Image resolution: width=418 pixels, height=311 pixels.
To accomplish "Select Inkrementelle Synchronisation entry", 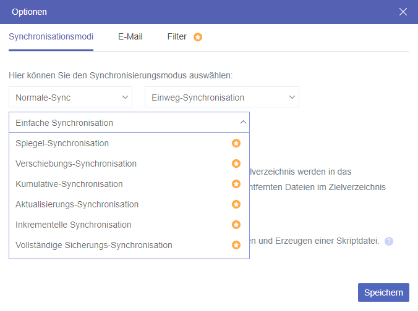I will click(73, 225).
